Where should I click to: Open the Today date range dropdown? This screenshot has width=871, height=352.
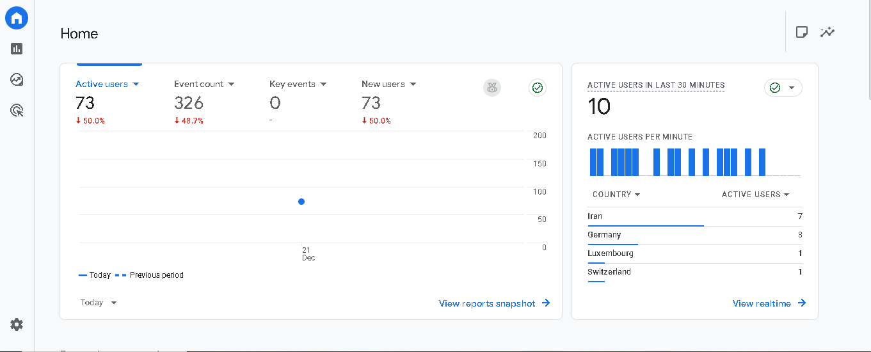point(99,303)
